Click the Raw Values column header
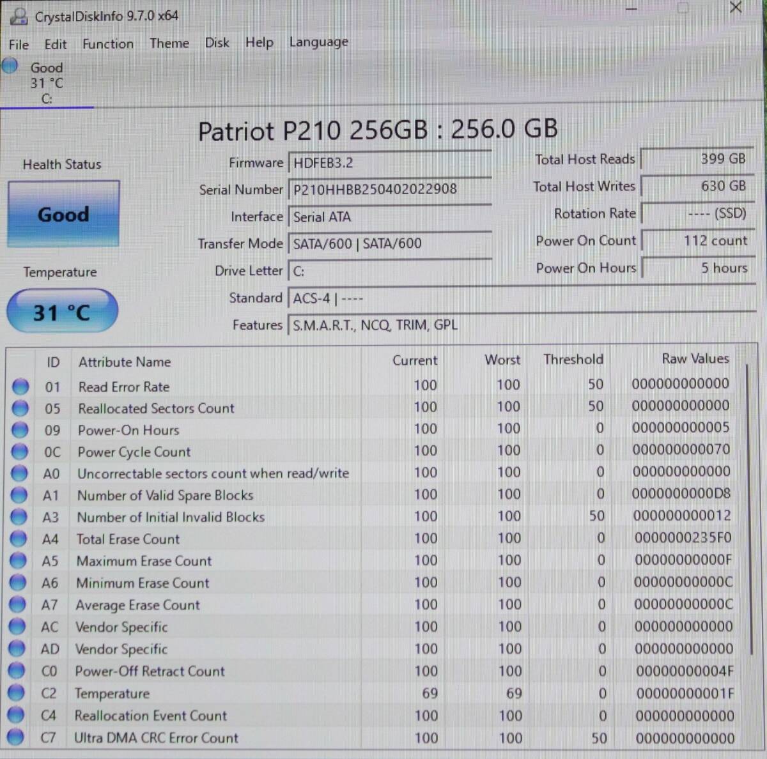 coord(695,358)
